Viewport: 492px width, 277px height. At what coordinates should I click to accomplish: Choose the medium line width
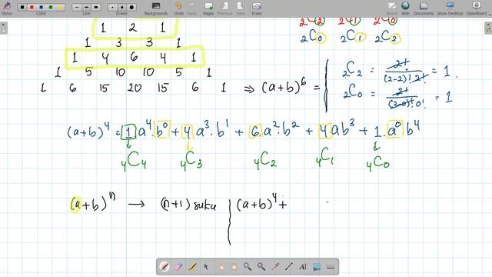[x=86, y=7]
